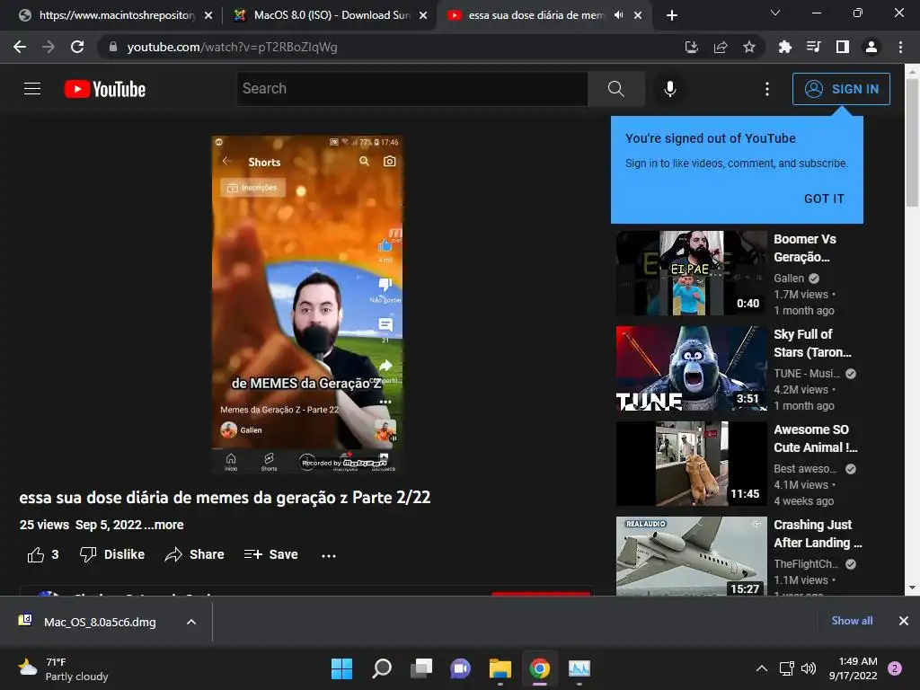Open the TheFlightCh... channel name

pos(806,564)
